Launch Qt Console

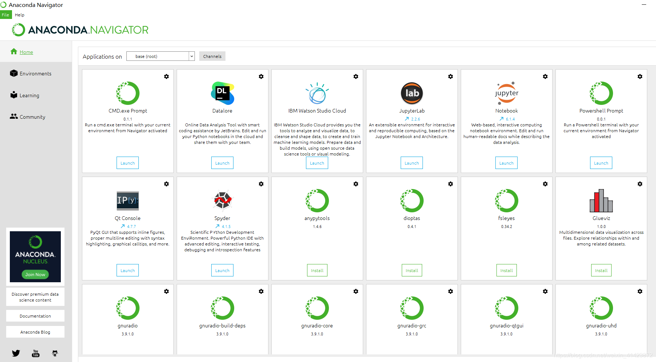(128, 270)
